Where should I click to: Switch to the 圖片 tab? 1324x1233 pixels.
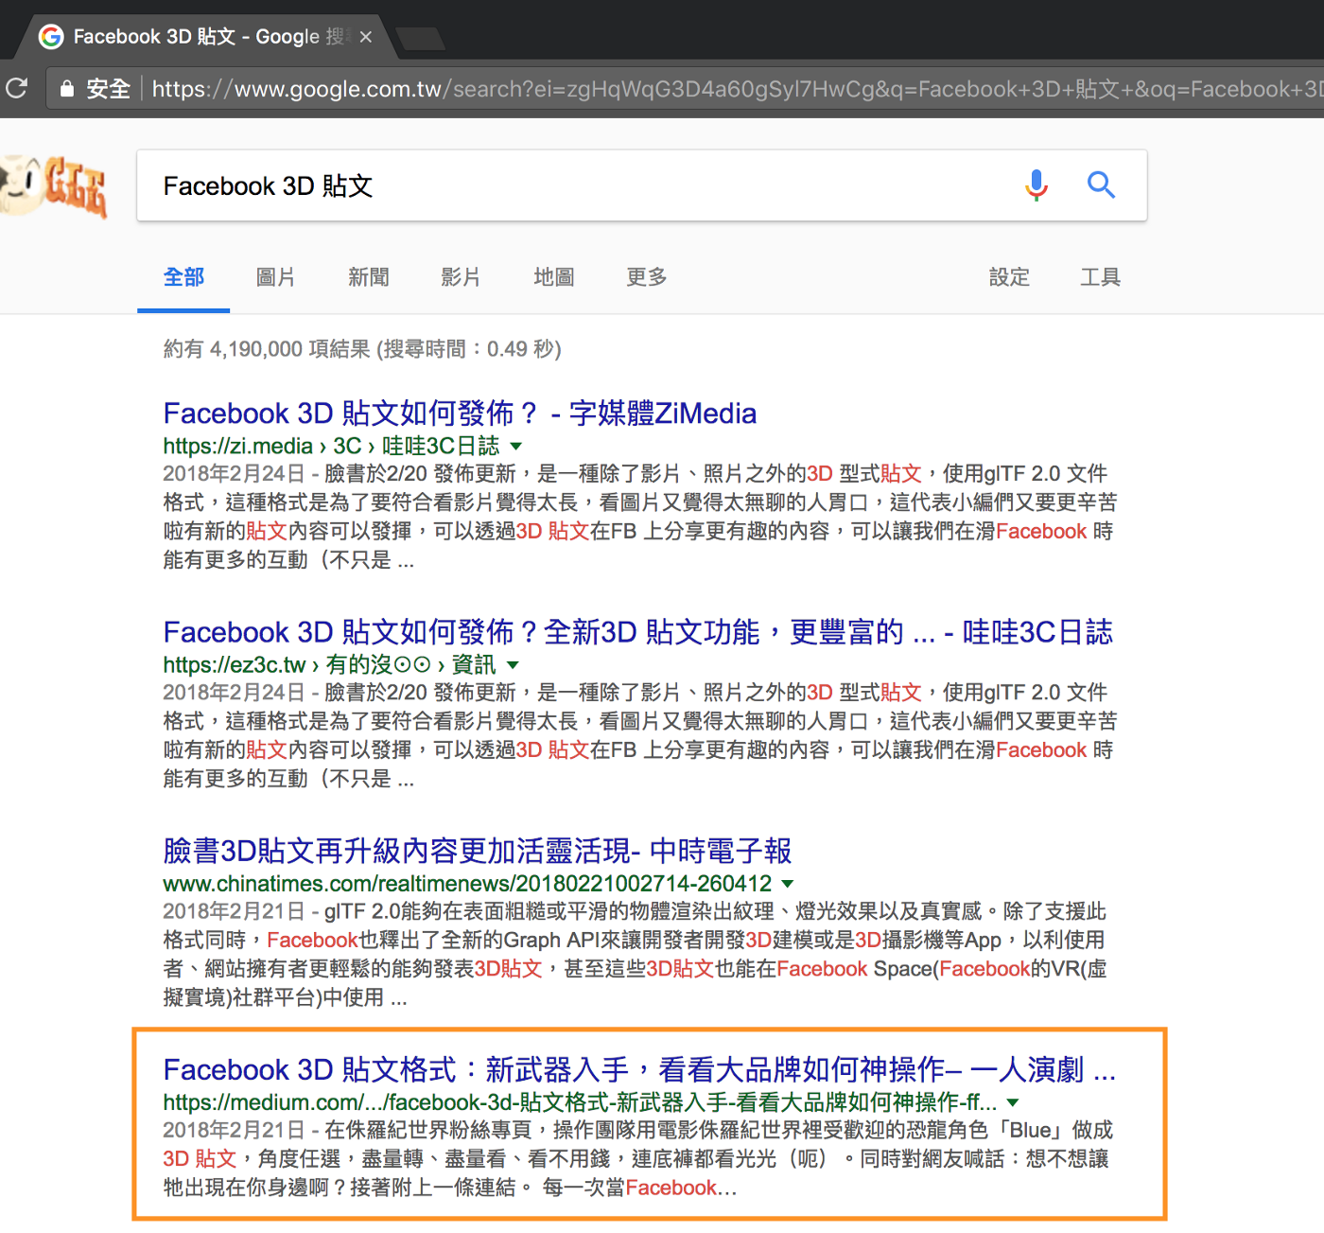point(276,277)
